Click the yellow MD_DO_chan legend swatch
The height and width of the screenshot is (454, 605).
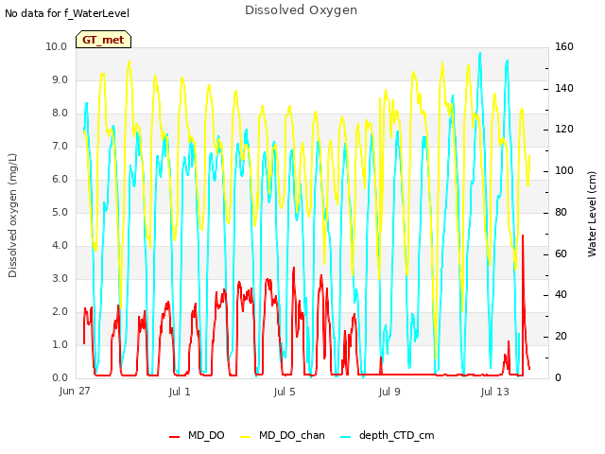pos(246,437)
